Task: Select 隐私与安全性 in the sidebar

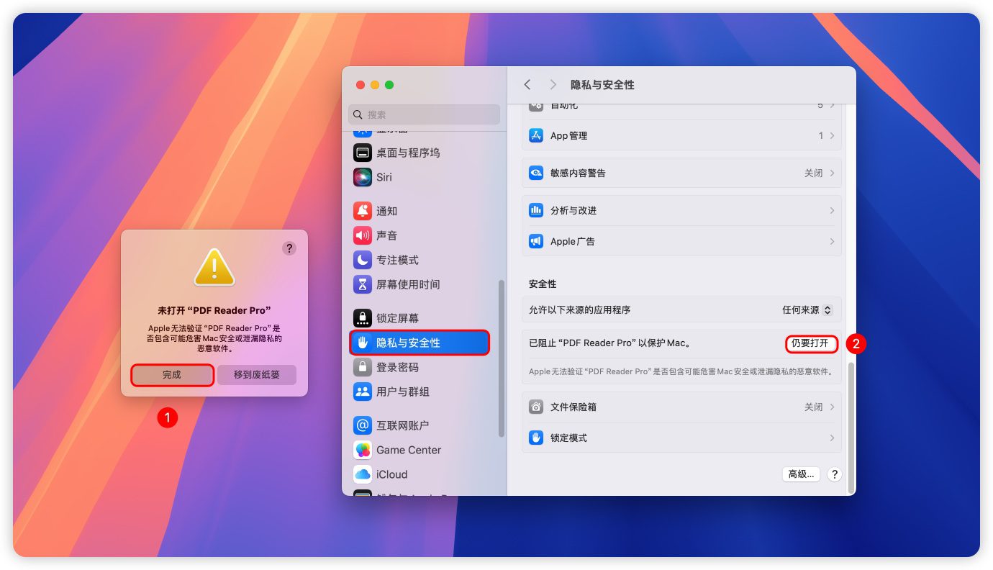Action: point(420,343)
